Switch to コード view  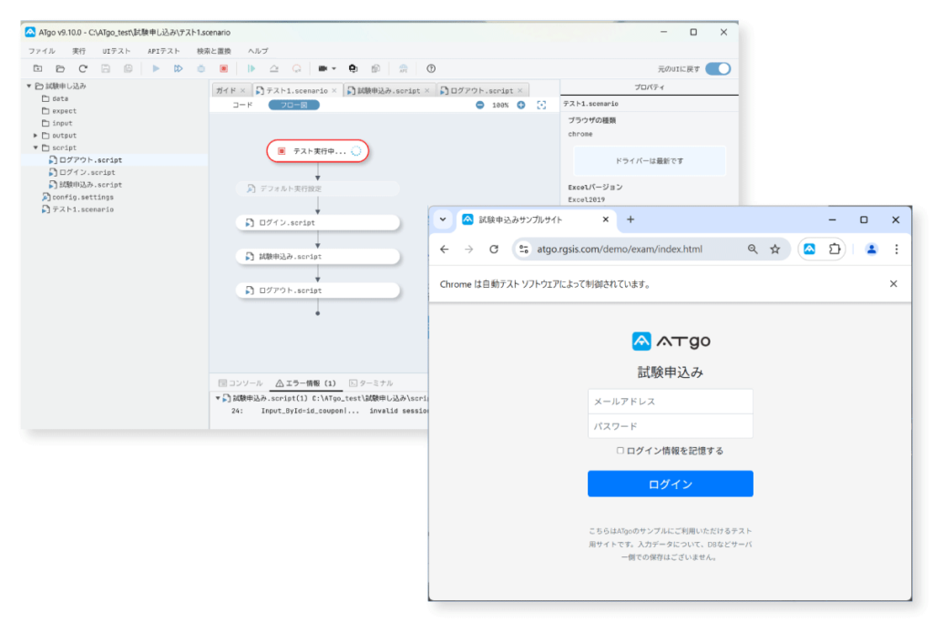(x=242, y=106)
